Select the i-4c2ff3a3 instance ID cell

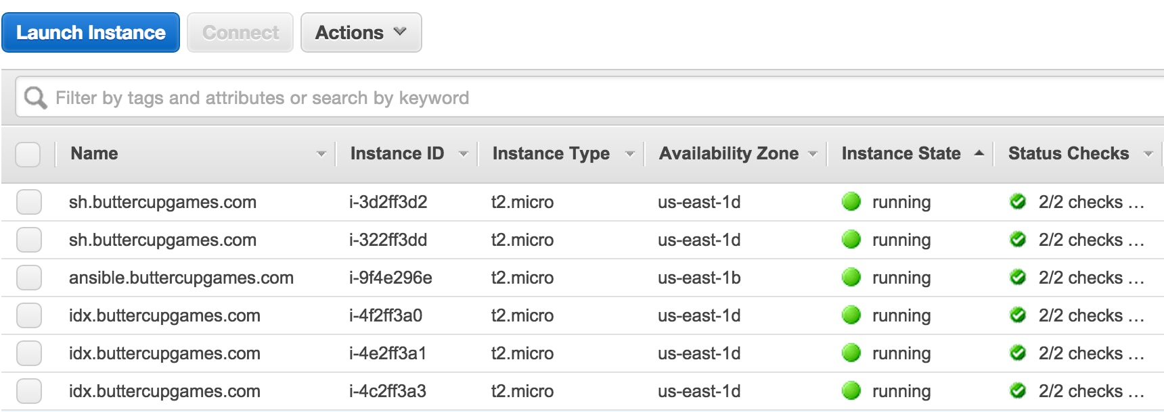tap(388, 391)
